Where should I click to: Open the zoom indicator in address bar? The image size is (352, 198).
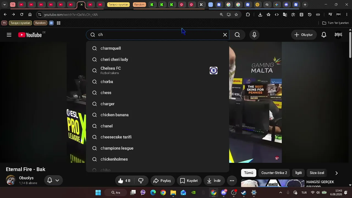221,15
